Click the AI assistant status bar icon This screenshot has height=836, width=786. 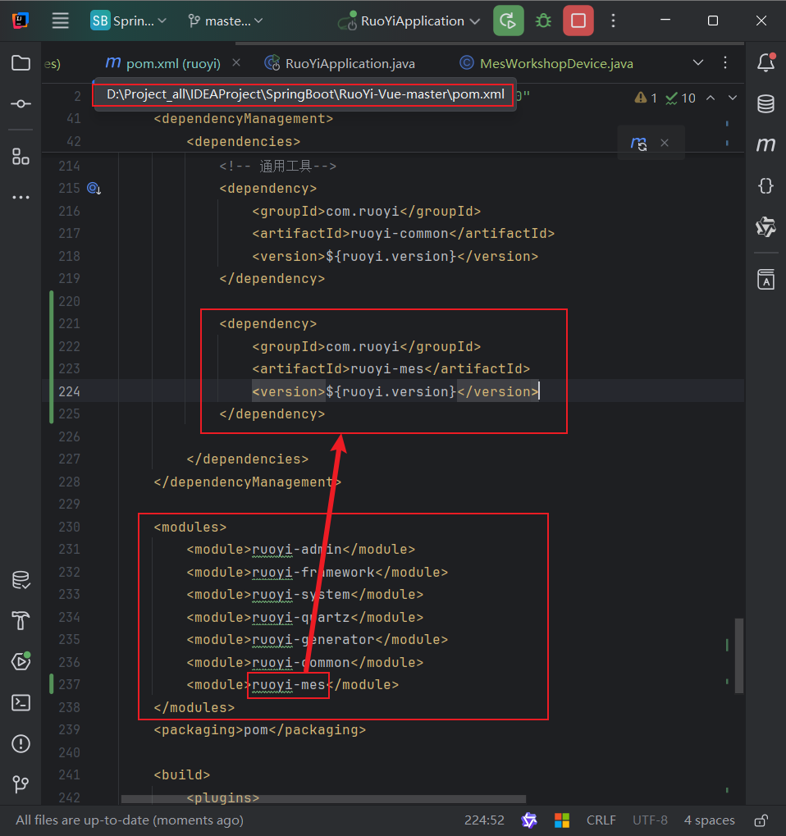529,820
